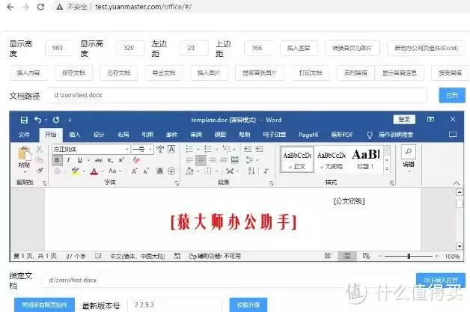
Task: Click the center align paragraph icon
Action: (x=200, y=160)
